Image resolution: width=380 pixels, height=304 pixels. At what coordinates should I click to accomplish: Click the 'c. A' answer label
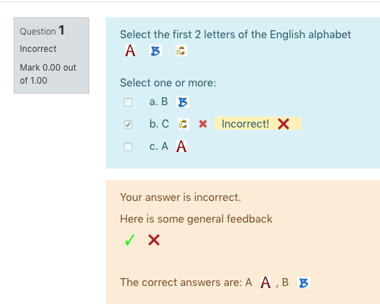159,146
